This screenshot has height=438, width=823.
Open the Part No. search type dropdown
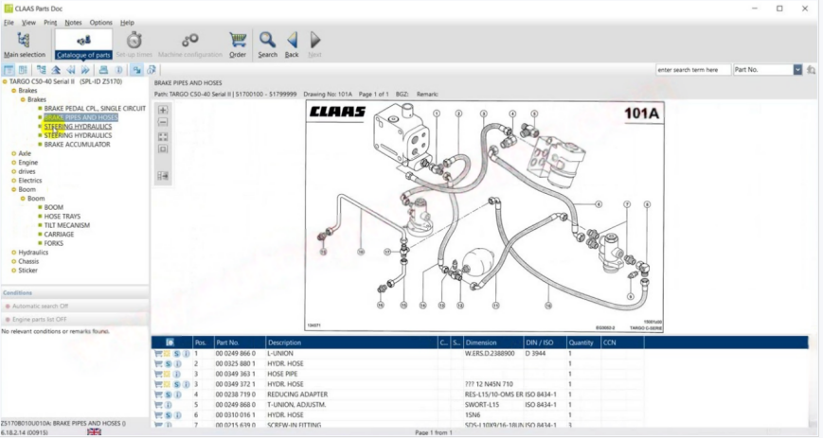(797, 70)
